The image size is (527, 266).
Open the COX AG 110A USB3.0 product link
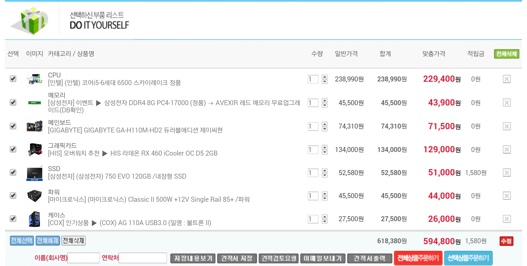(x=130, y=223)
